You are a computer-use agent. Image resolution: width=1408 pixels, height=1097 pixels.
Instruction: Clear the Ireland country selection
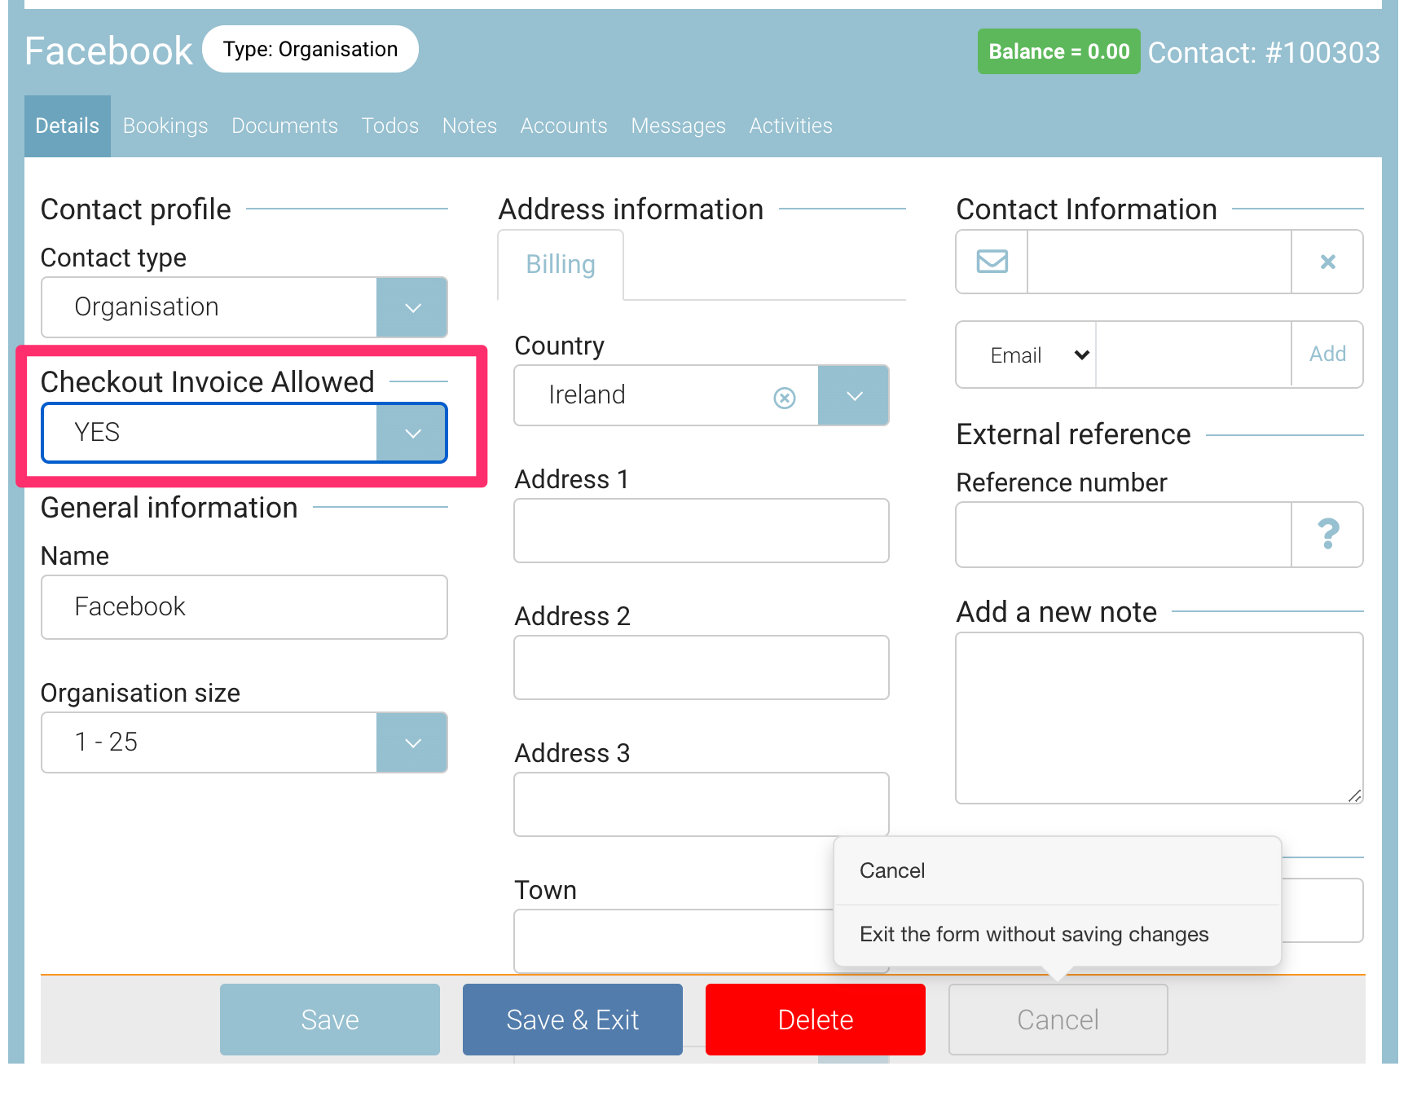pos(784,397)
